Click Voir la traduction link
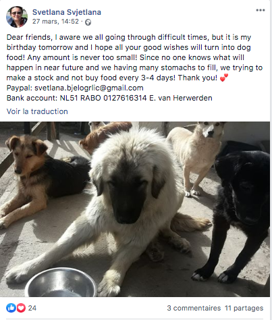 pos(37,111)
